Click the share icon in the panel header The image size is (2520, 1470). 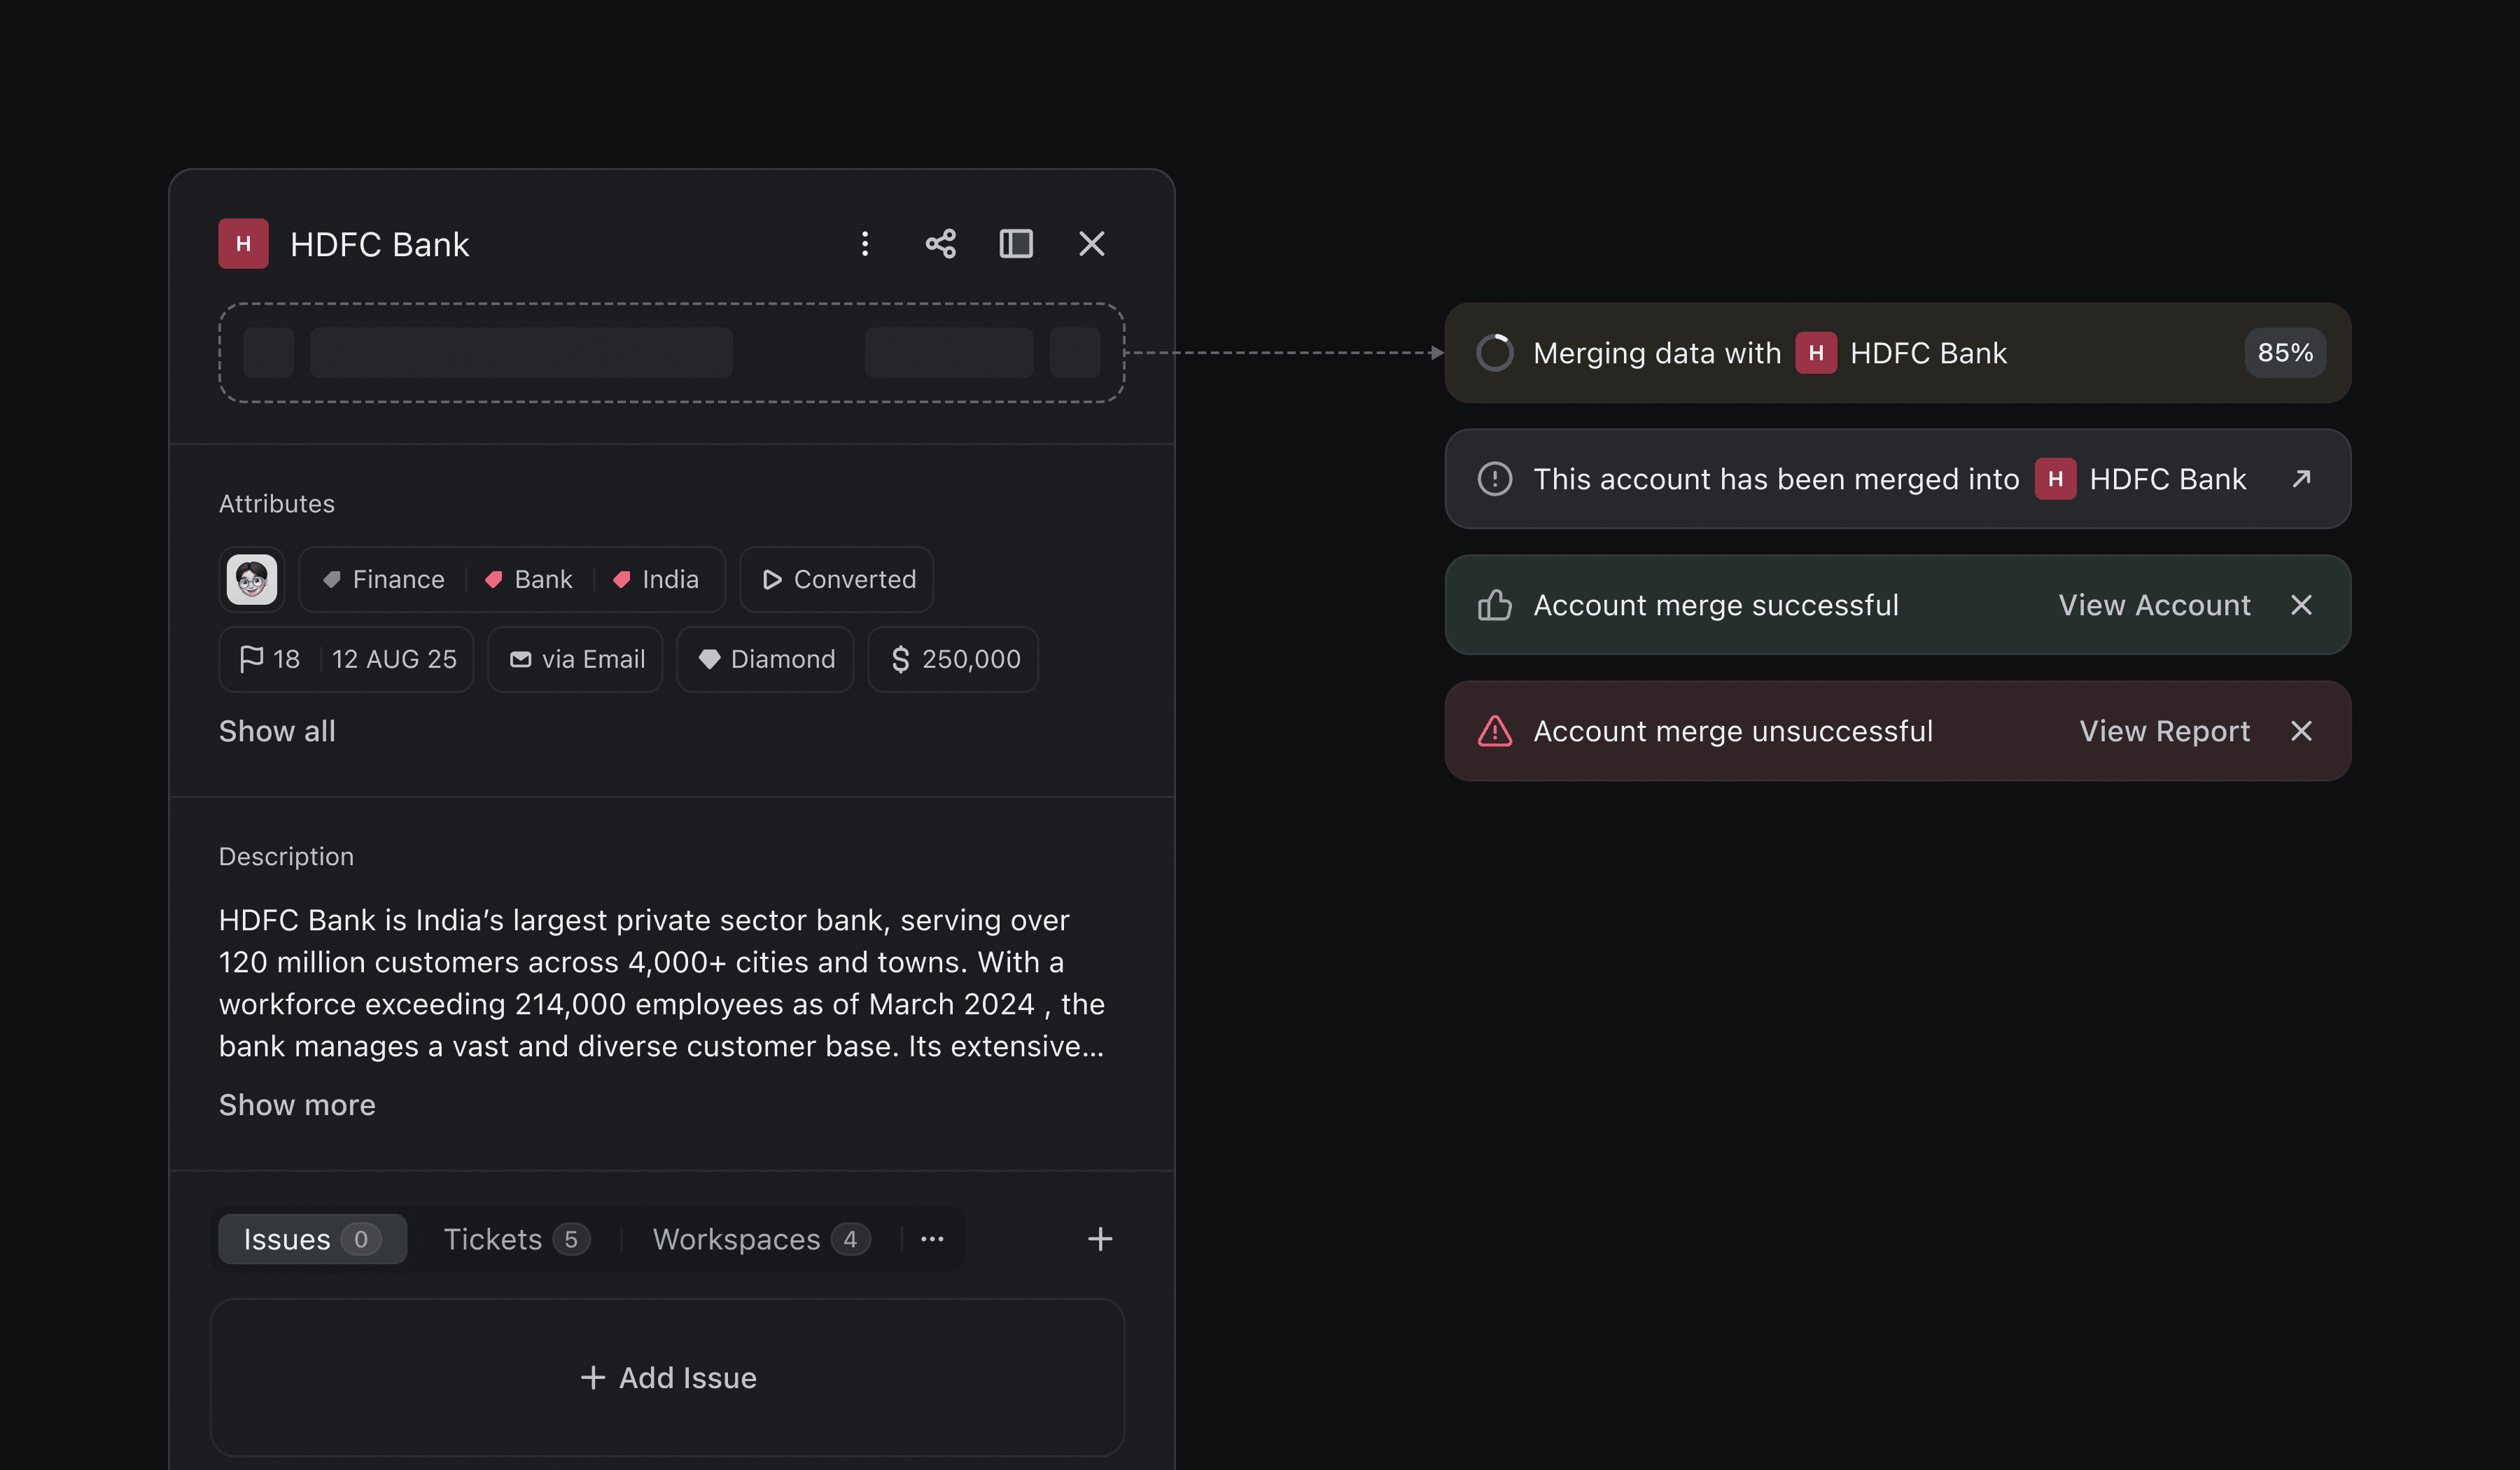(x=940, y=244)
